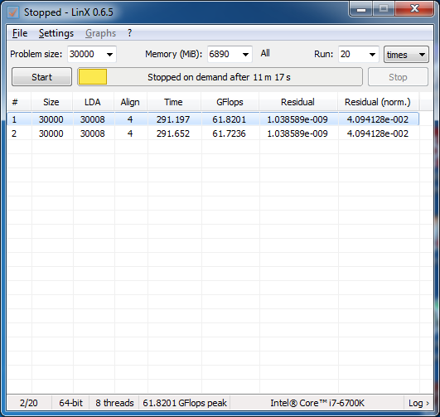The height and width of the screenshot is (417, 440).
Task: Show the Log panel
Action: [x=418, y=403]
